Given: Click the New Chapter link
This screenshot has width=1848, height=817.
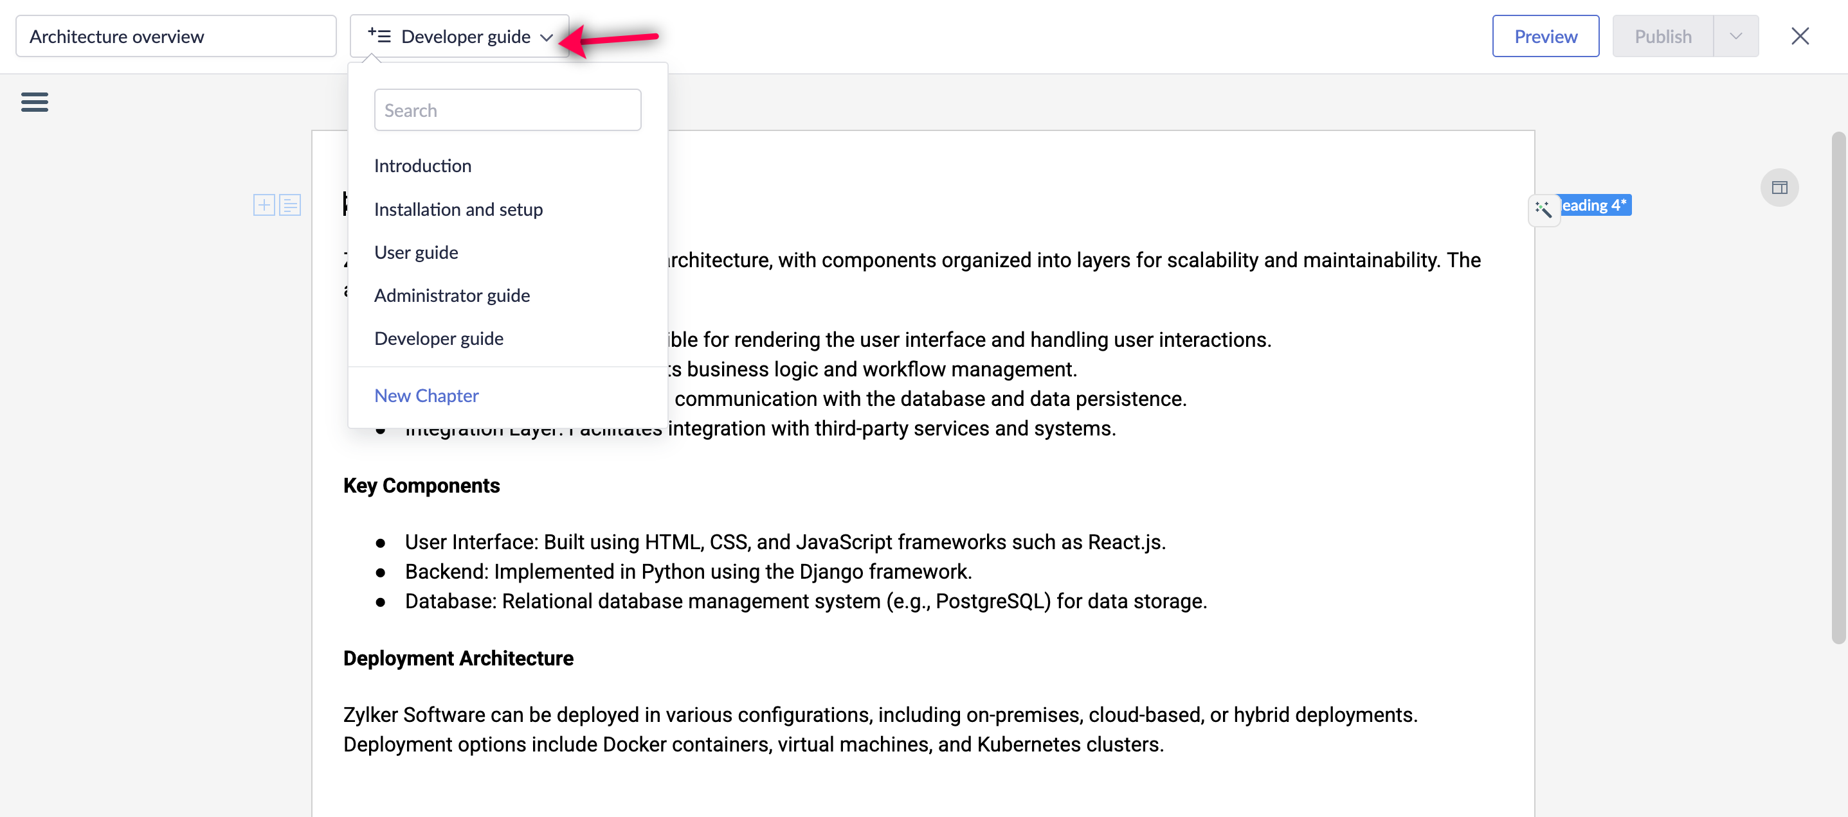Looking at the screenshot, I should pos(426,396).
